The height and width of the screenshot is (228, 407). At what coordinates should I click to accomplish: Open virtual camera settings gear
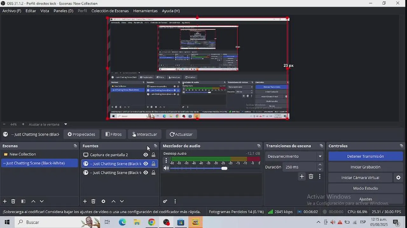pos(398,178)
